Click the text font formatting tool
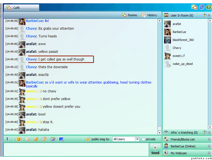Image resolution: width=212 pixels, height=160 pixels. point(7,139)
